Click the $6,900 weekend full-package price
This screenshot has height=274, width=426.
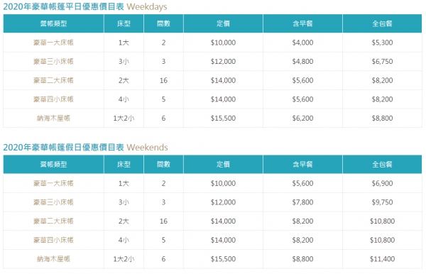[382, 183]
